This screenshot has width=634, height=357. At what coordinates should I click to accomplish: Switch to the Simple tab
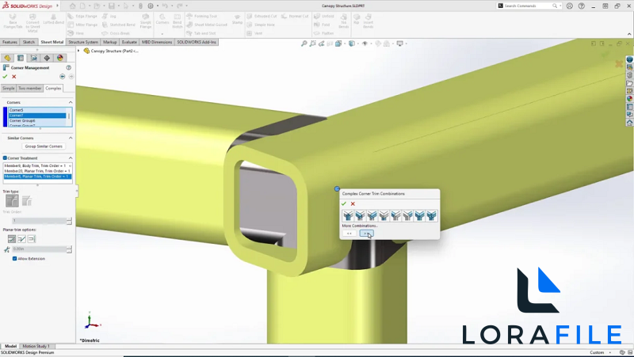pos(9,88)
